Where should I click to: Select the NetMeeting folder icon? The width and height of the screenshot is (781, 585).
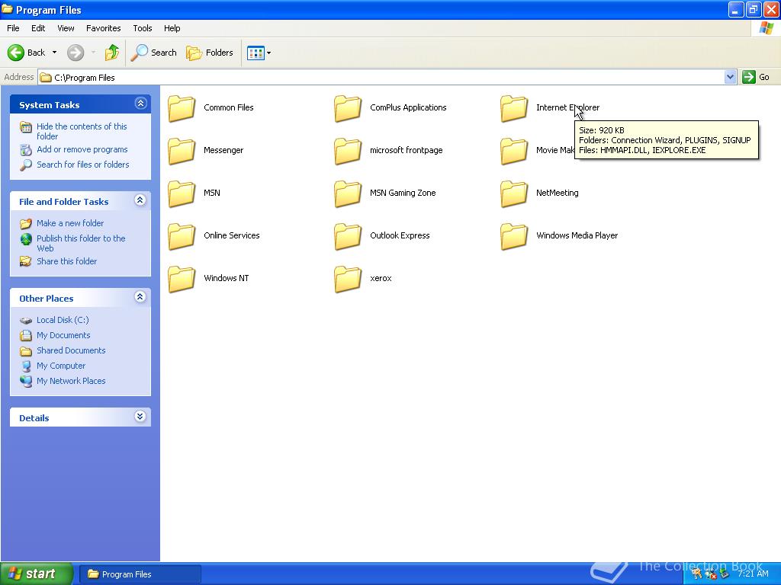tap(513, 194)
